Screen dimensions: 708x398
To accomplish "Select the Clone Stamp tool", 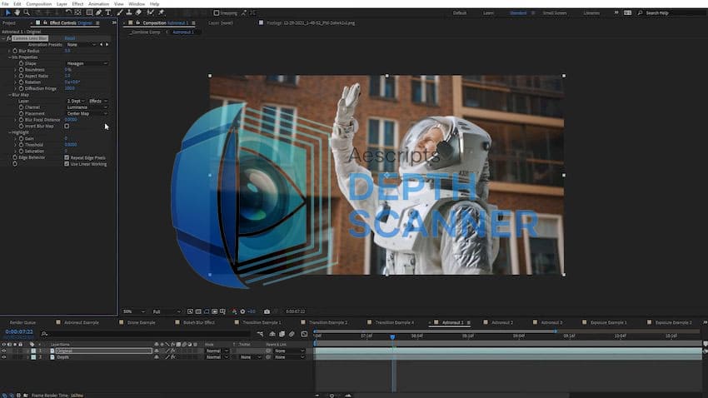I will pyautogui.click(x=129, y=12).
